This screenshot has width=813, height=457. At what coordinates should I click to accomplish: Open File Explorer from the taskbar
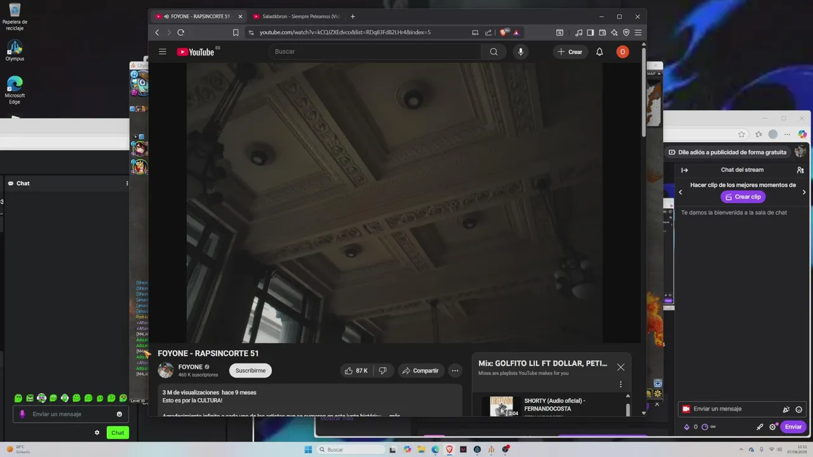click(x=421, y=449)
